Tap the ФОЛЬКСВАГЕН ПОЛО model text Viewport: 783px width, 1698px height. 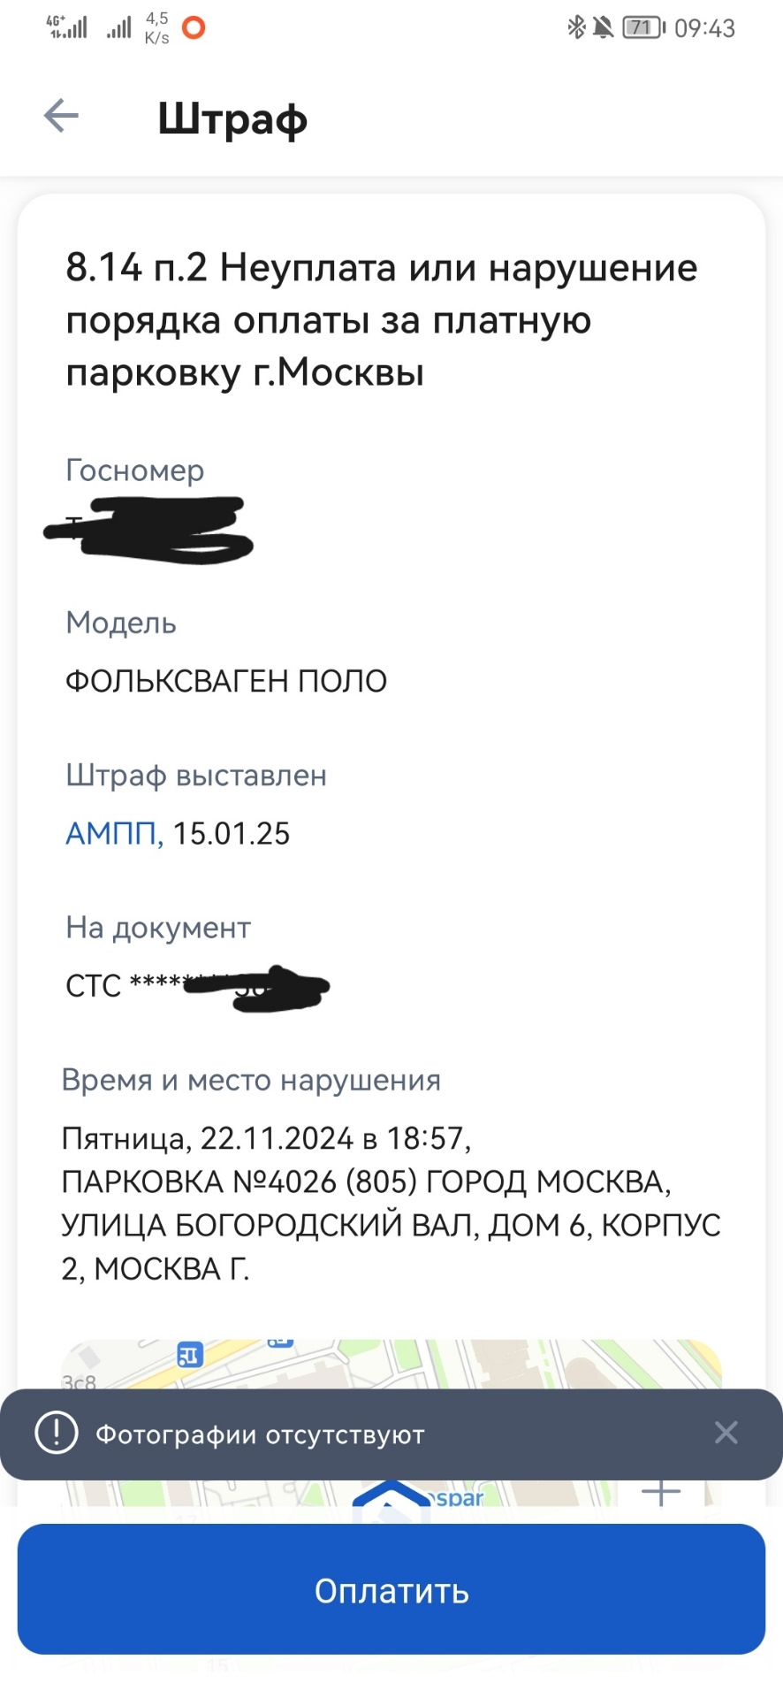coord(226,681)
